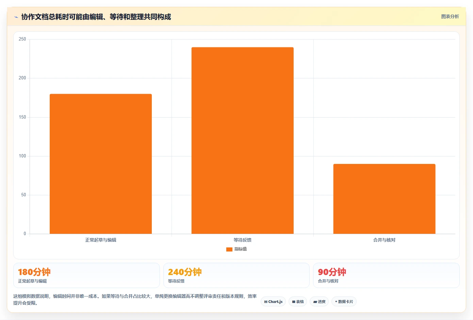Click the 正常起草与编辑 bar in chart
The width and height of the screenshot is (473, 320).
(101, 164)
